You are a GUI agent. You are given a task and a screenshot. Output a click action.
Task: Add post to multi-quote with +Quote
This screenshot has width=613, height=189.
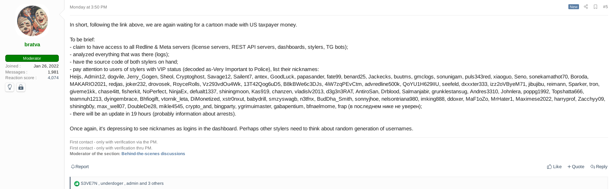576,167
